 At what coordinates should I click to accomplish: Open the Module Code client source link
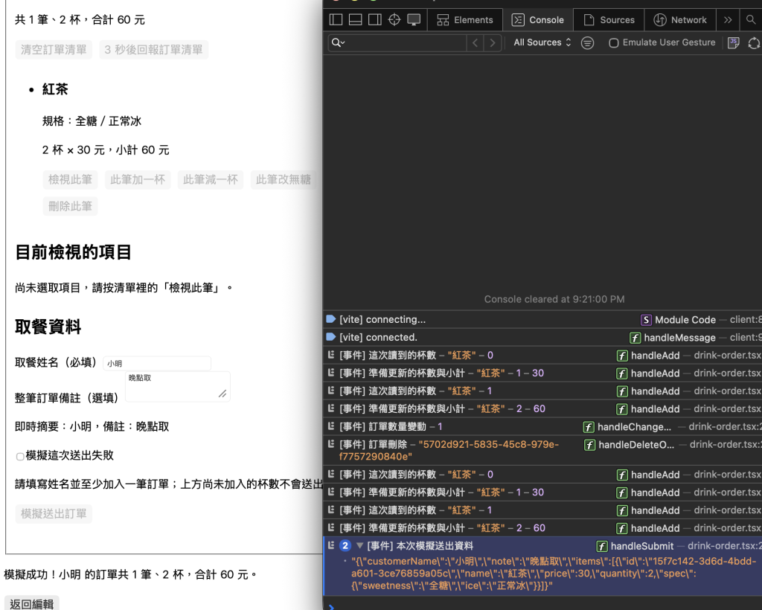click(746, 320)
